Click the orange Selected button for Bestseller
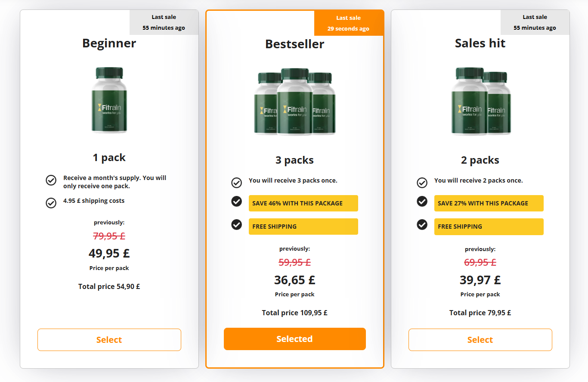This screenshot has height=382, width=588. (295, 339)
